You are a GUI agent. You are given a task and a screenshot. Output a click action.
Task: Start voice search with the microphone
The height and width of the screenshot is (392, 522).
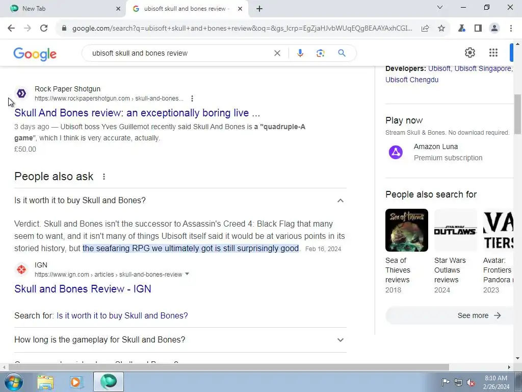(x=300, y=53)
